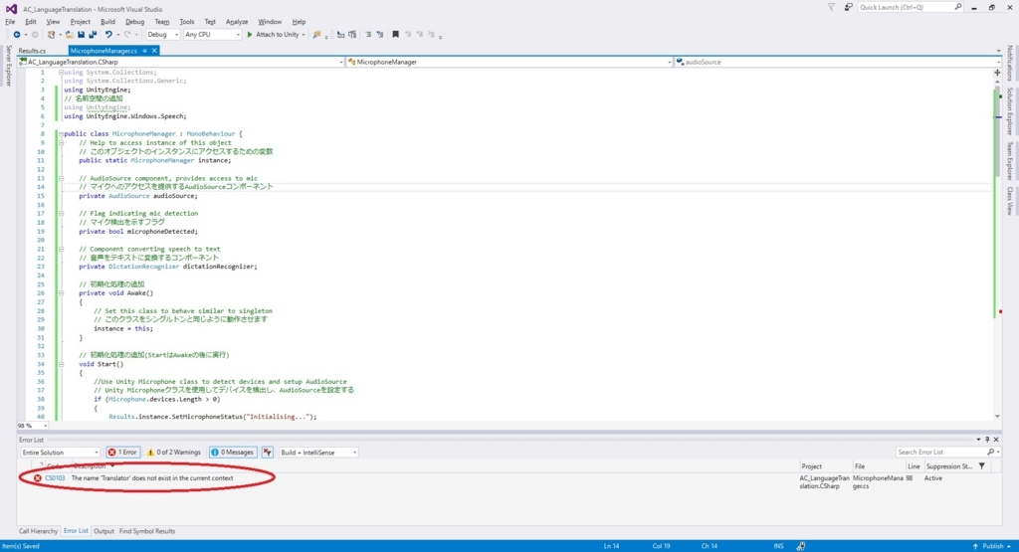The width and height of the screenshot is (1019, 552).
Task: Click the error list filter icon
Action: pos(267,452)
